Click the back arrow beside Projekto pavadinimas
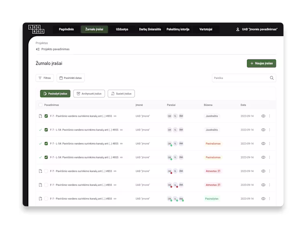Screen dimensions: 306x229 pos(37,49)
